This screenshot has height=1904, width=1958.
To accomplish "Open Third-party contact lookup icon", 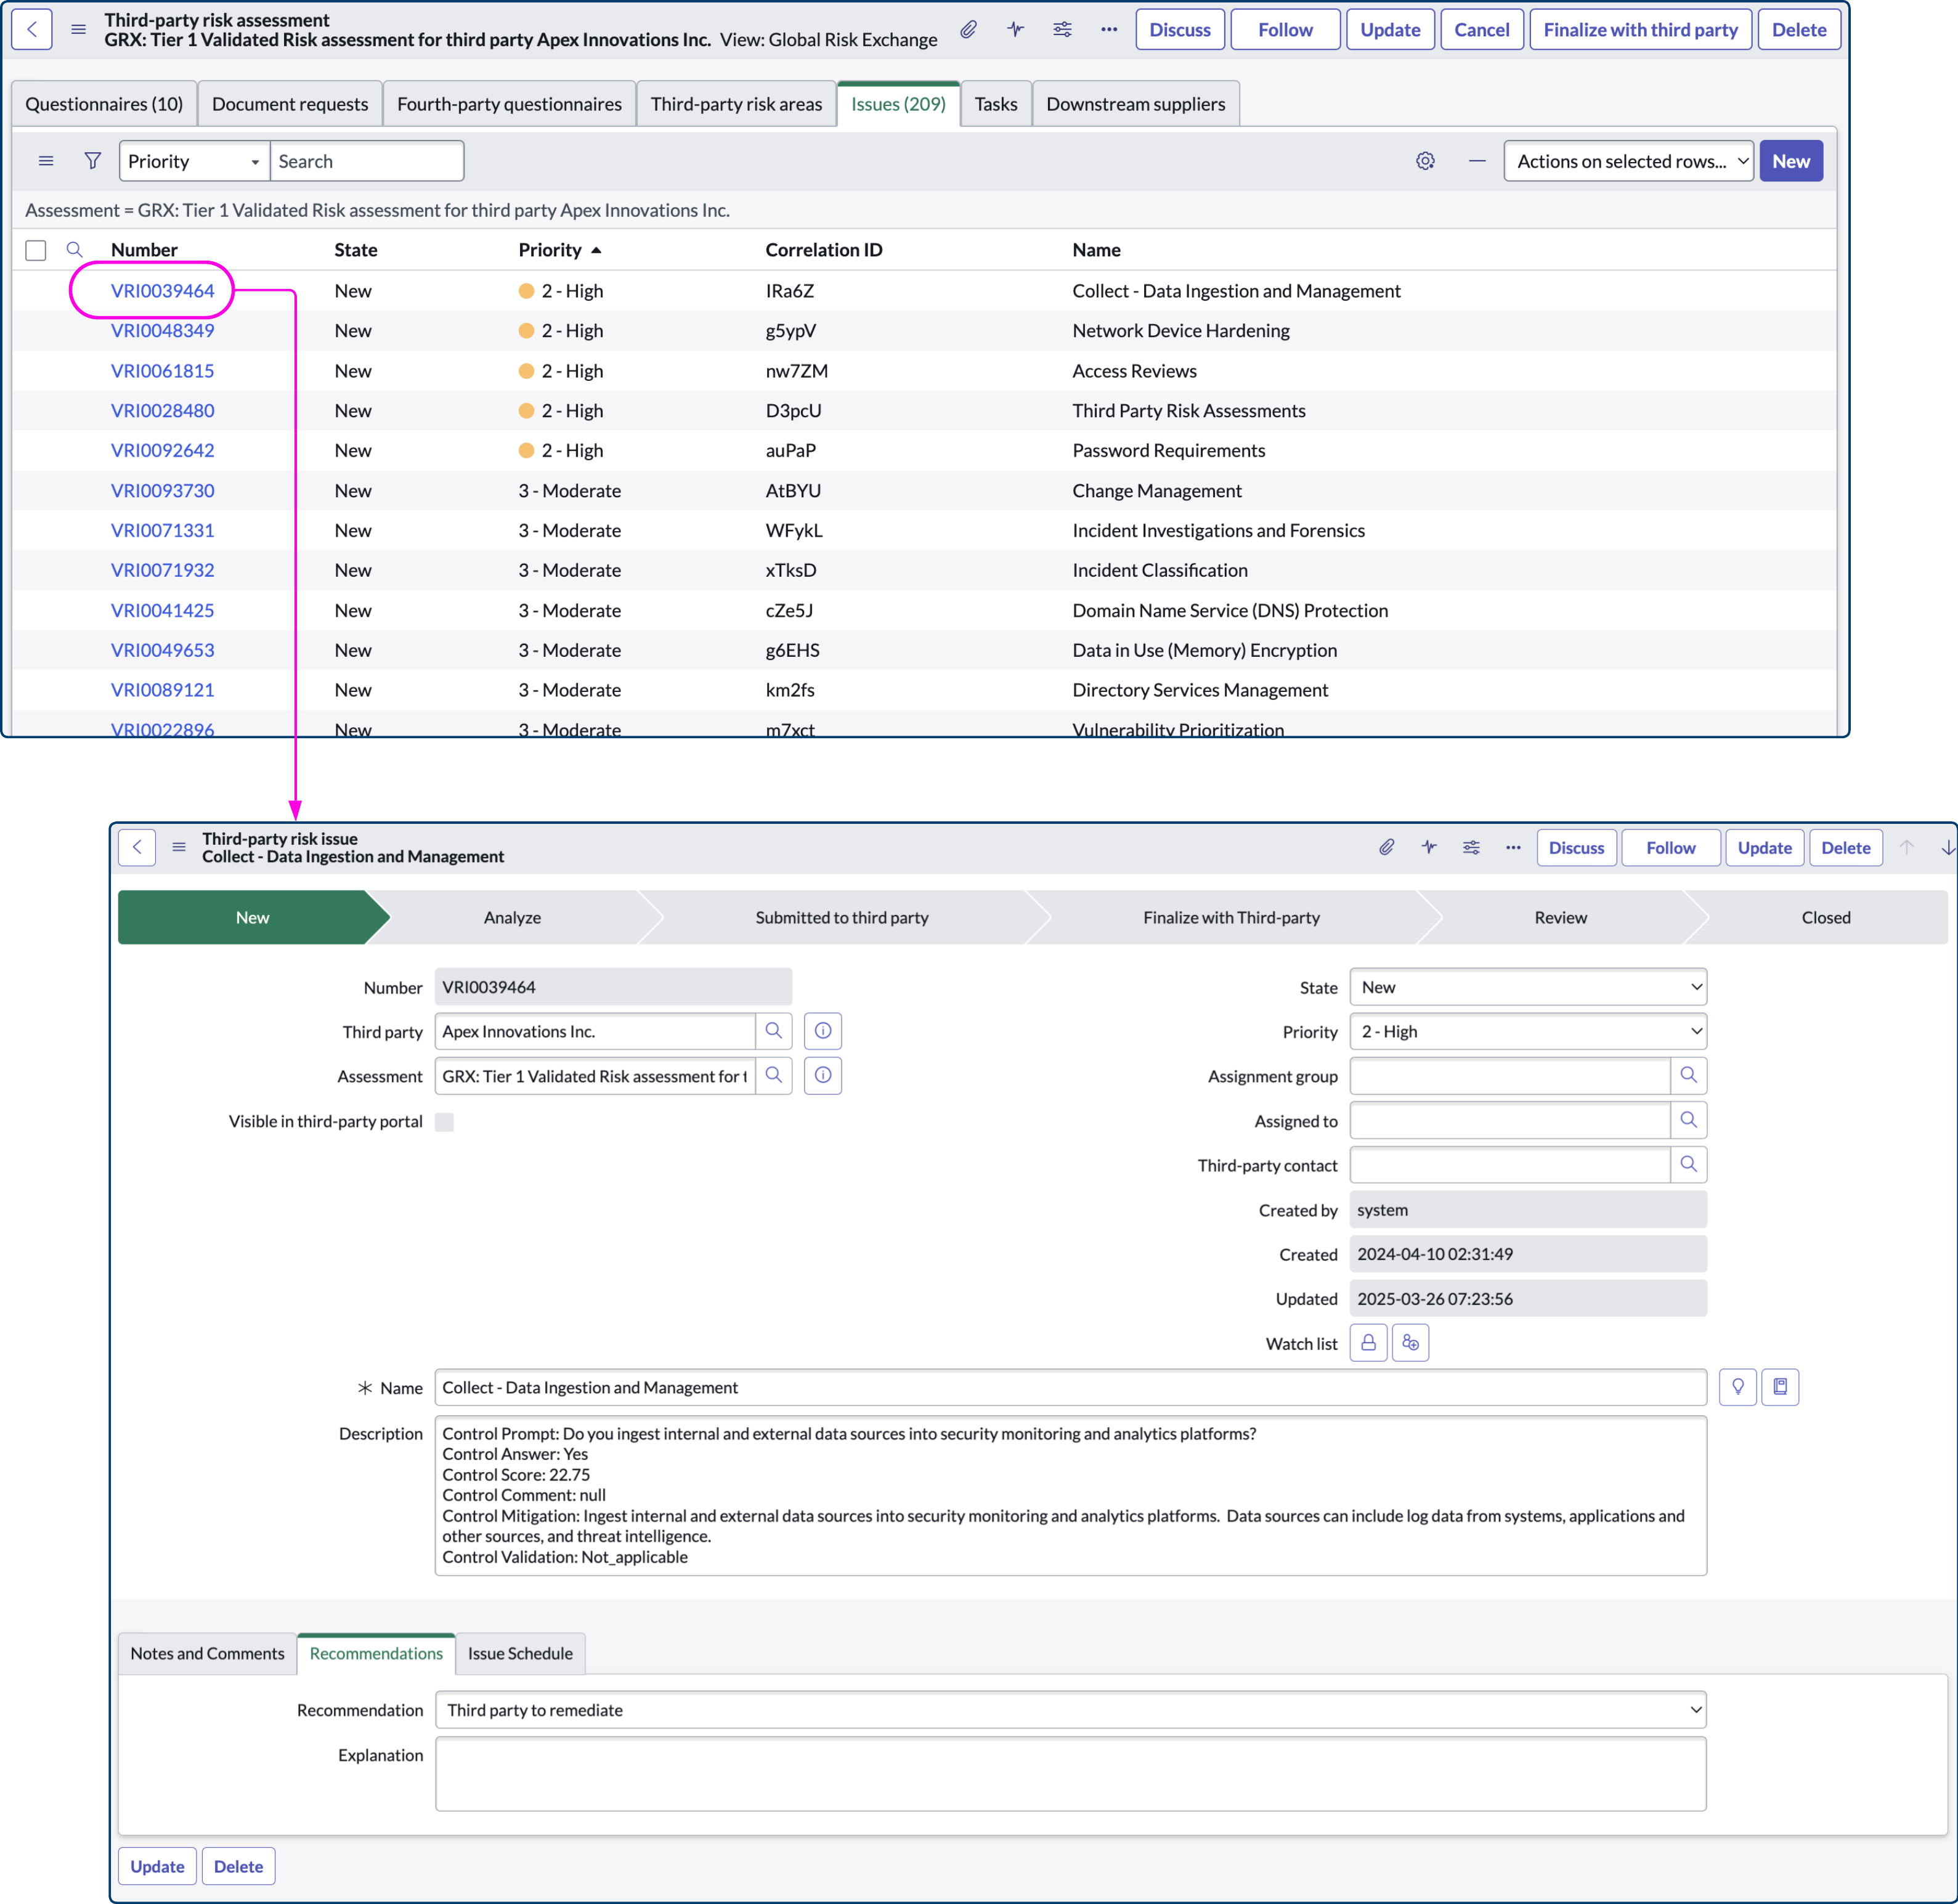I will tap(1688, 1165).
